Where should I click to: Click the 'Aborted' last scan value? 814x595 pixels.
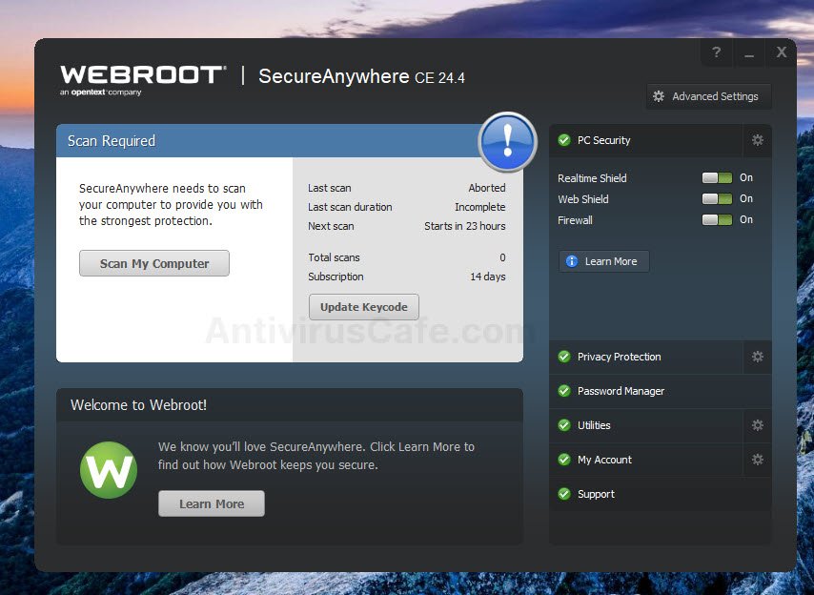tap(487, 188)
